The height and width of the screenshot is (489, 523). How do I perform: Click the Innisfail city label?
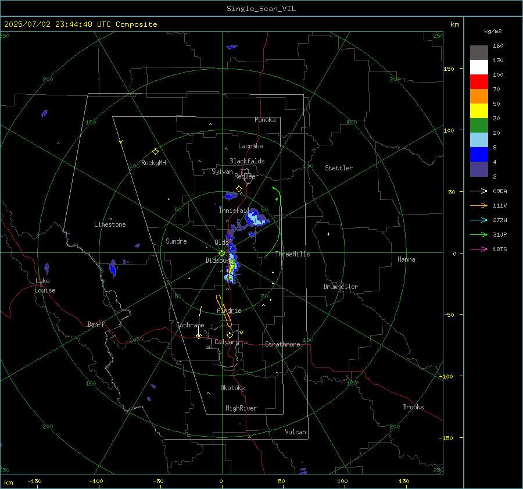(x=234, y=210)
